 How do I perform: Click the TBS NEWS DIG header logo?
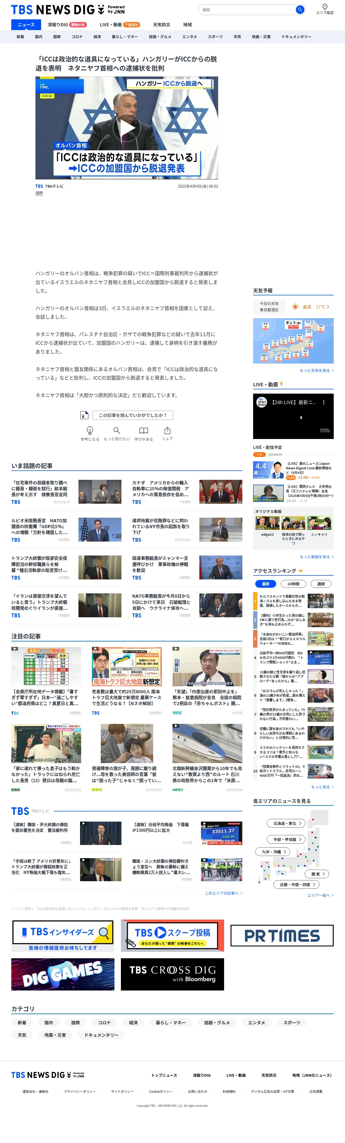click(x=68, y=10)
